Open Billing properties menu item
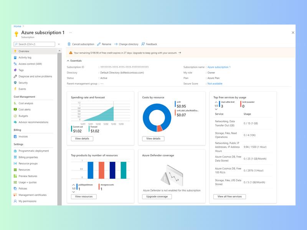 35,157
